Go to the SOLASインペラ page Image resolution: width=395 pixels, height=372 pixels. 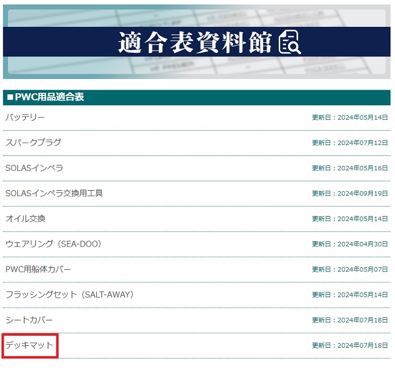34,168
